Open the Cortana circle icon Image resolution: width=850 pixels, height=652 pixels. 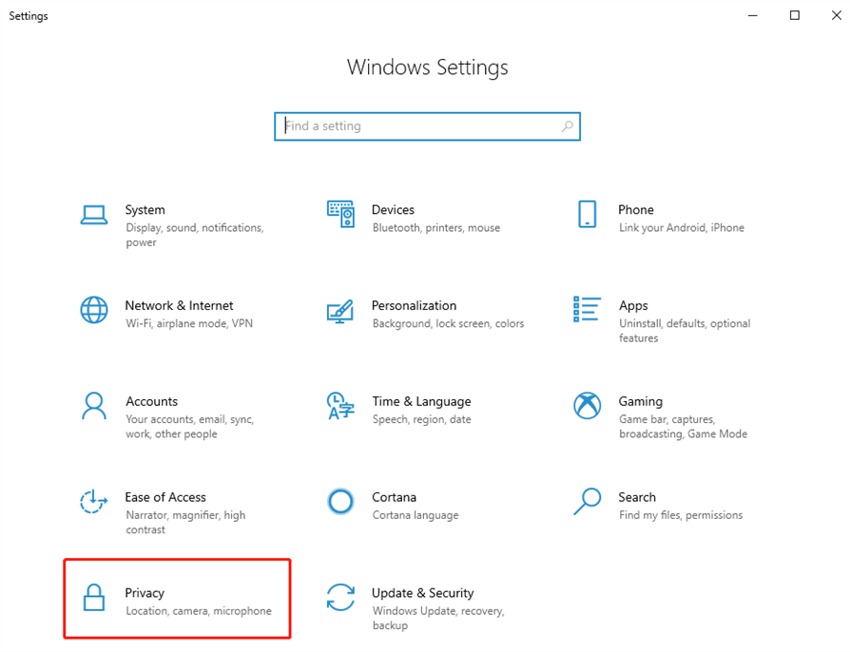click(340, 501)
